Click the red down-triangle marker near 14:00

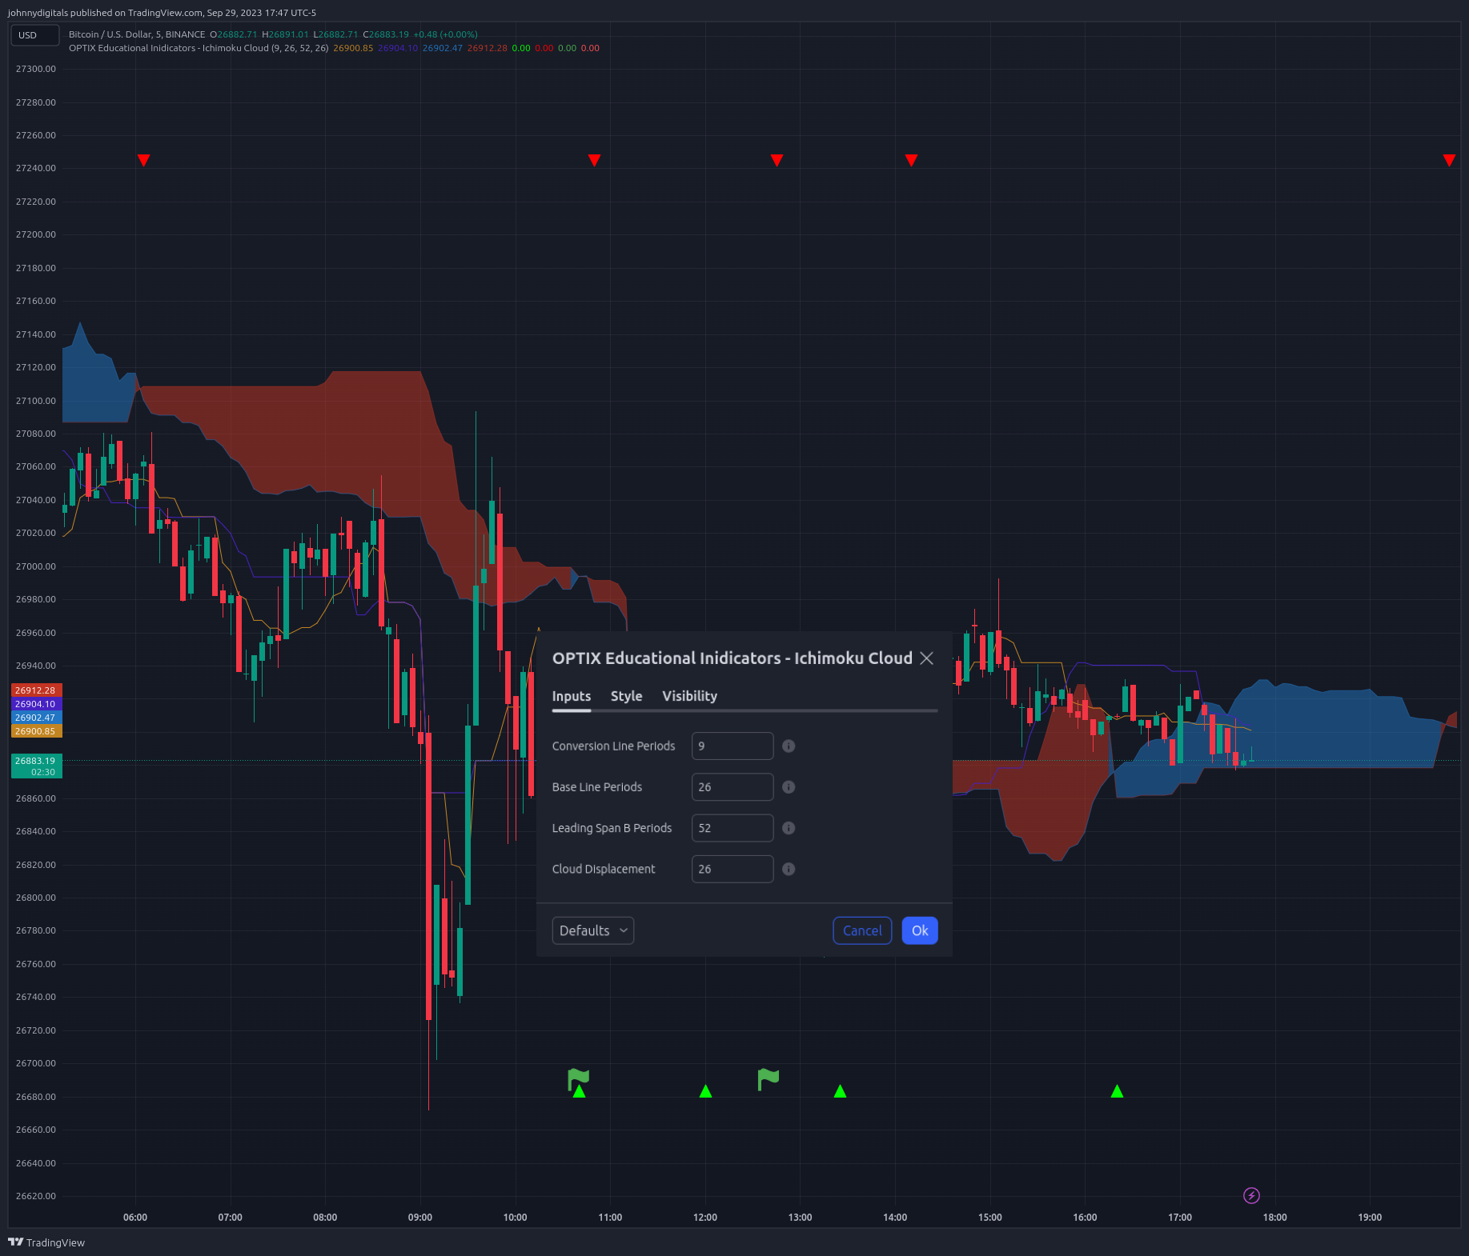[x=911, y=160]
